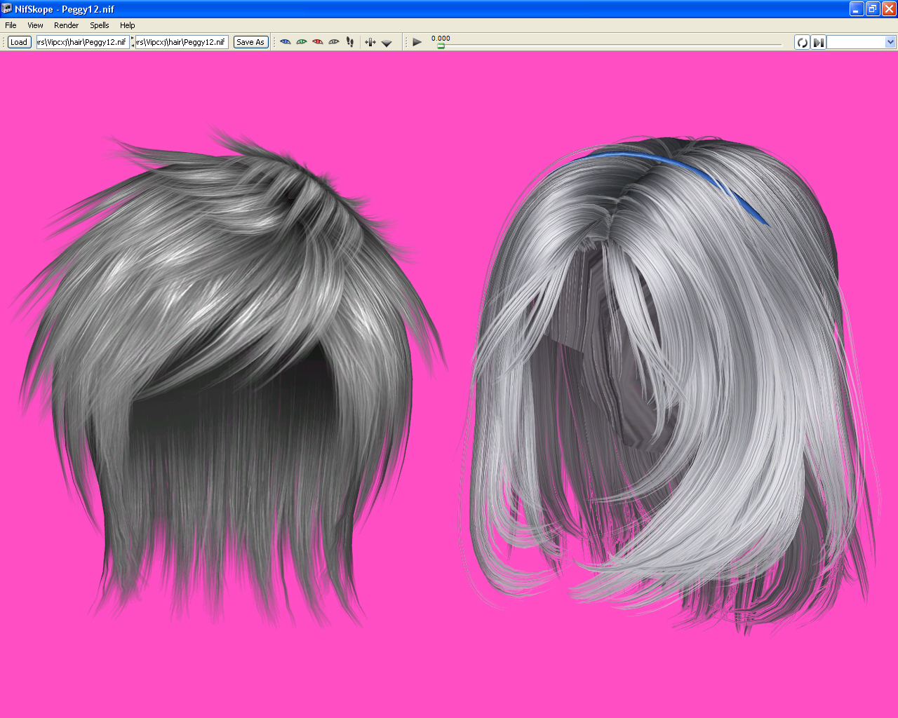Select the footprints walk view icon
This screenshot has width=898, height=718.
click(350, 42)
